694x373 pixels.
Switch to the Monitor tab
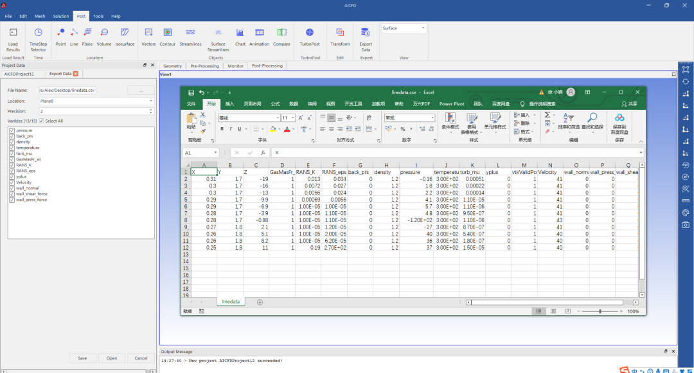(x=235, y=66)
